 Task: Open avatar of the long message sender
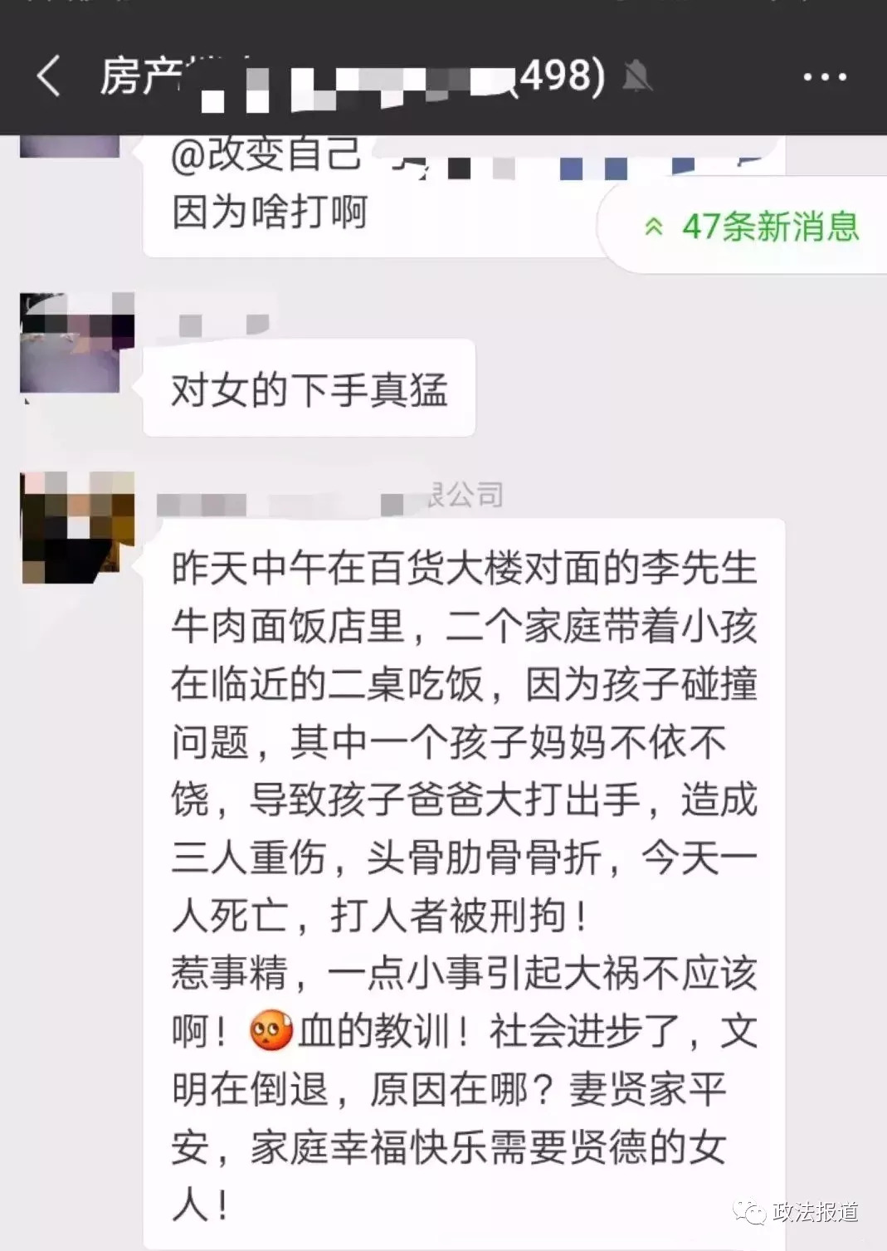[x=77, y=526]
